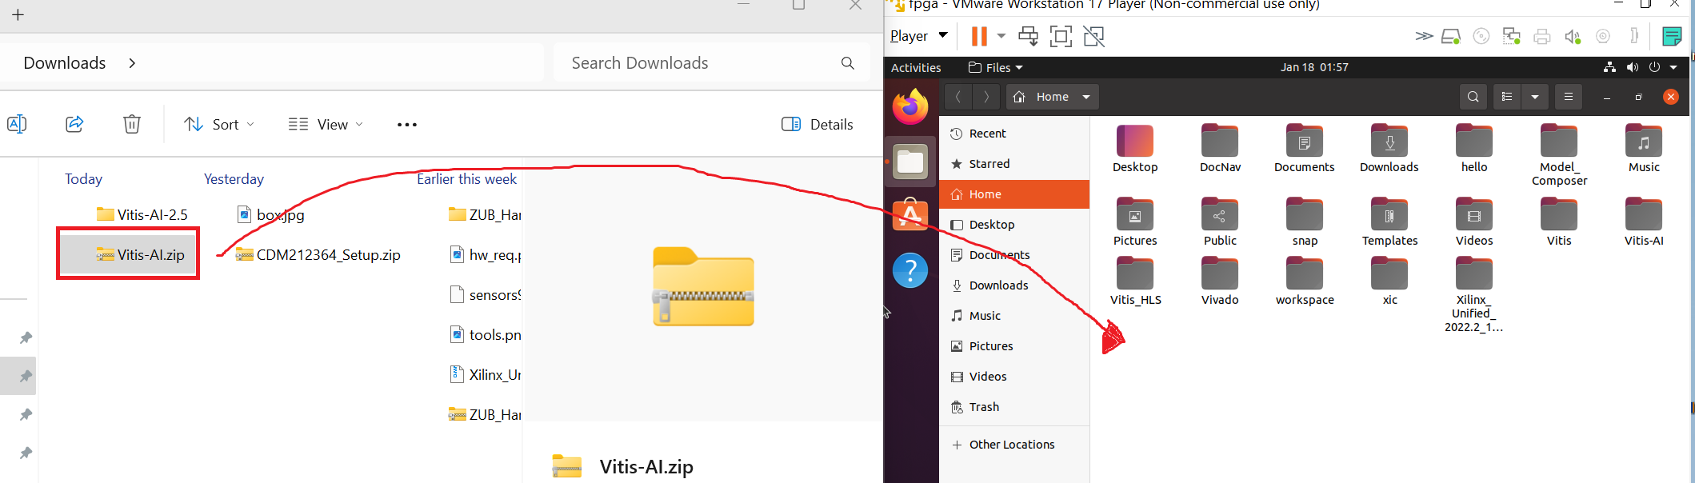Click the search magnifier icon in Explorer
The width and height of the screenshot is (1695, 483).
[x=848, y=63]
